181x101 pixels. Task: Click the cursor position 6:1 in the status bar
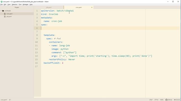click(10, 100)
